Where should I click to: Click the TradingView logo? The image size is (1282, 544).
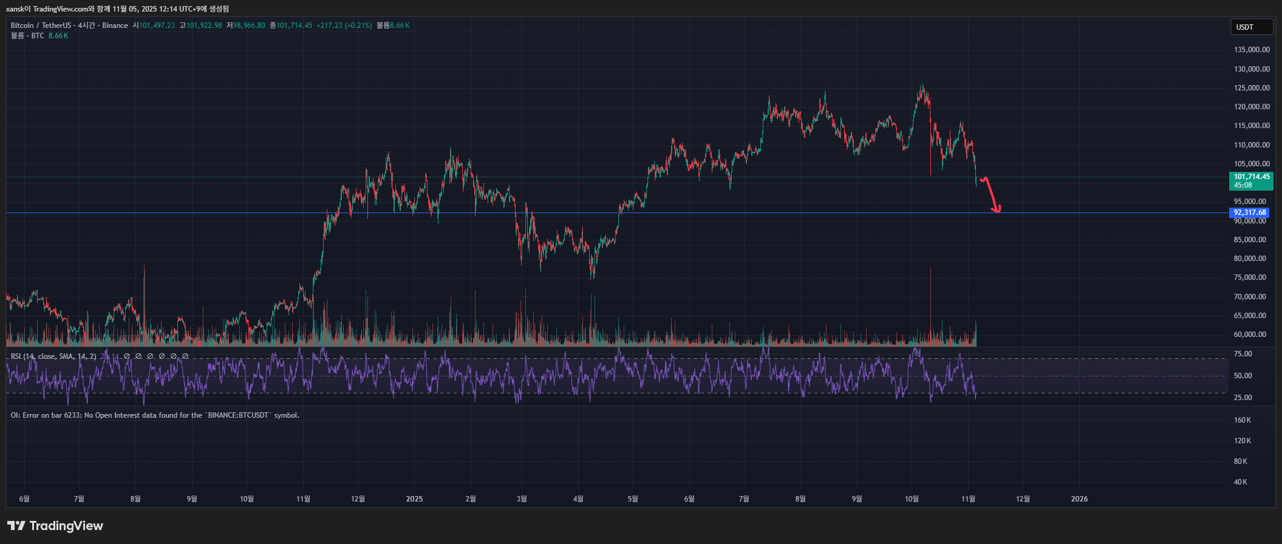pyautogui.click(x=55, y=526)
